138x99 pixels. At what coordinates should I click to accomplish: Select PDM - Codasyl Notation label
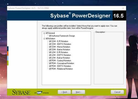(x=61, y=61)
